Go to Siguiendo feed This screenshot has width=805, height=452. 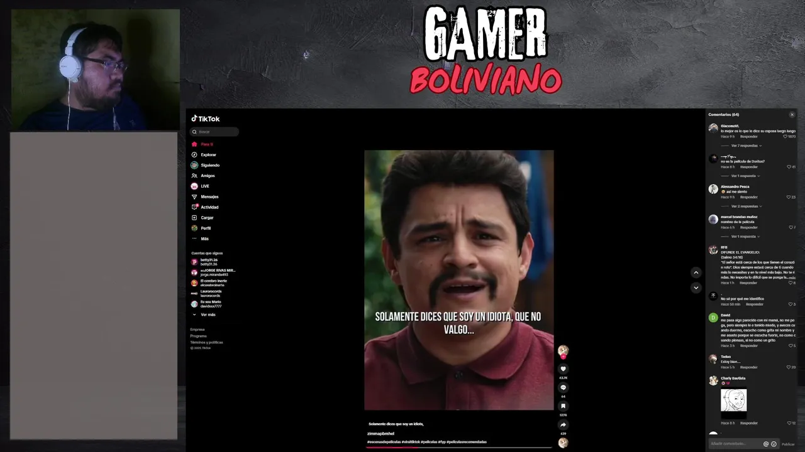[x=205, y=165]
